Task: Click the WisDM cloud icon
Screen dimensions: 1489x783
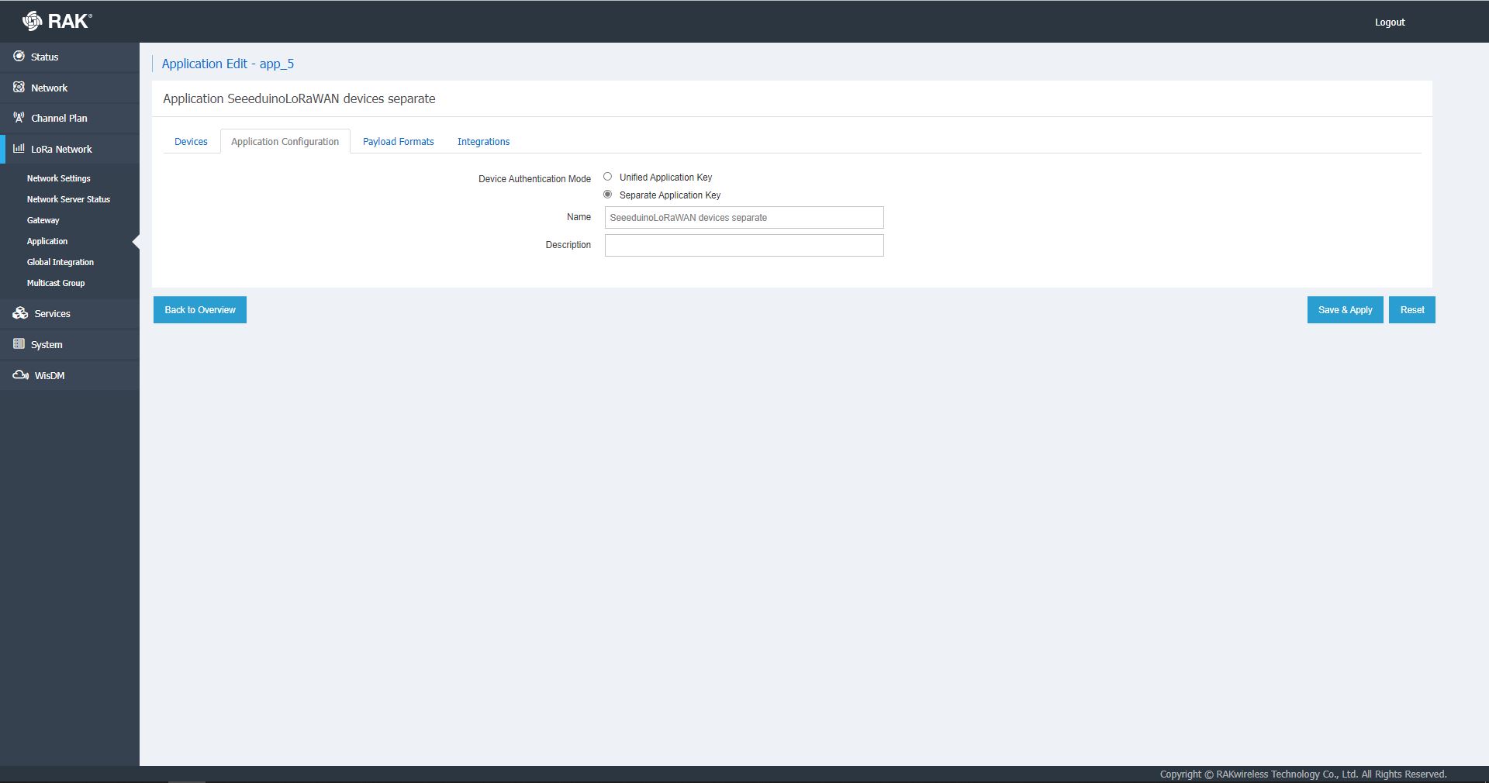Action: (20, 375)
